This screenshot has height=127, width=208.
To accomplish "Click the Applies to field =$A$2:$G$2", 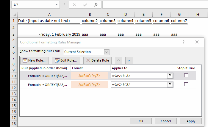I will tap(138, 84).
